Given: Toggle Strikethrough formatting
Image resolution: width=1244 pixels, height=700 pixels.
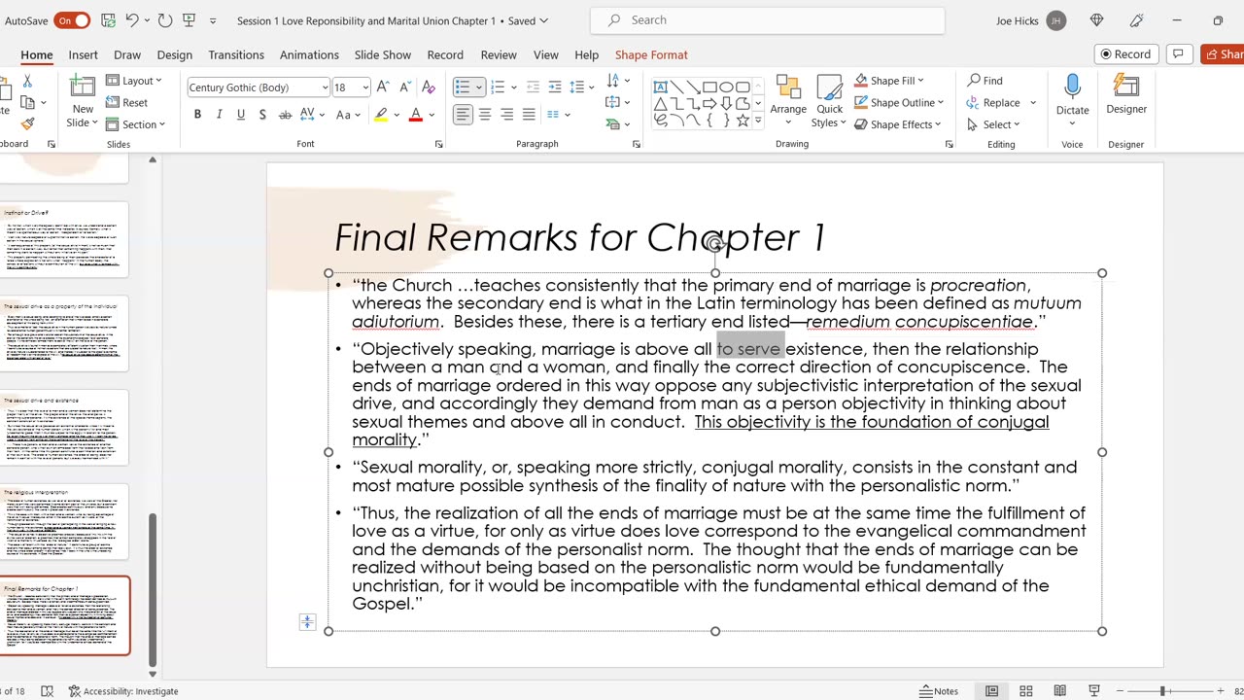Looking at the screenshot, I should [285, 115].
